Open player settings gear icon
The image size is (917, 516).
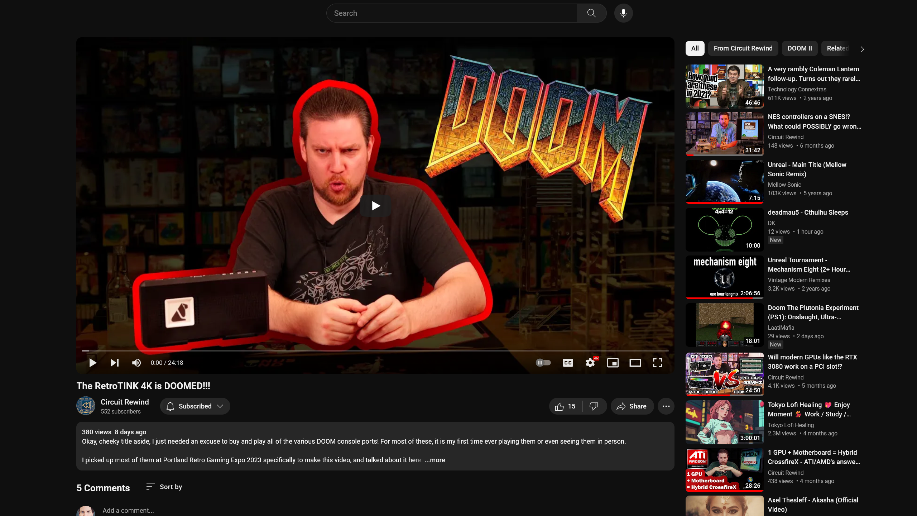tap(590, 363)
